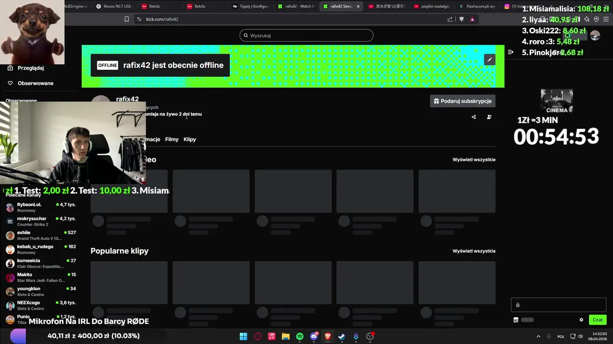Open the Klipy tab on the channel page
Image resolution: width=613 pixels, height=344 pixels.
(x=190, y=140)
